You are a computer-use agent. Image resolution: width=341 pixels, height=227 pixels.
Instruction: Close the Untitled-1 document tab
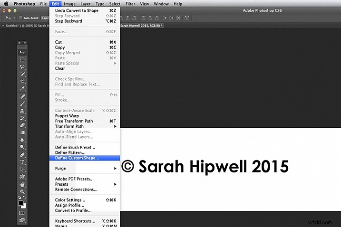tap(3, 26)
